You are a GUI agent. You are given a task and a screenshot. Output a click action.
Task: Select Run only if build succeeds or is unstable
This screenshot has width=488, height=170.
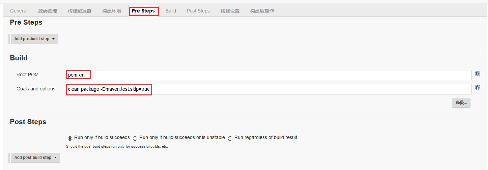[x=135, y=138]
